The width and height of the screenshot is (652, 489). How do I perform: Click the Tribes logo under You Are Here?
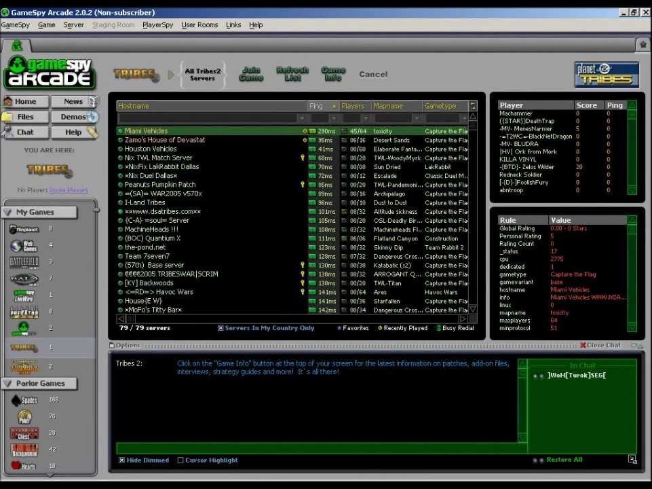pos(50,170)
